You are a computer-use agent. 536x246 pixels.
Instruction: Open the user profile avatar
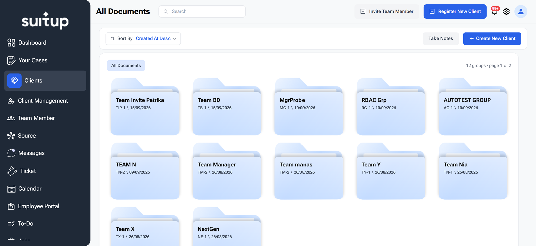[x=521, y=12]
